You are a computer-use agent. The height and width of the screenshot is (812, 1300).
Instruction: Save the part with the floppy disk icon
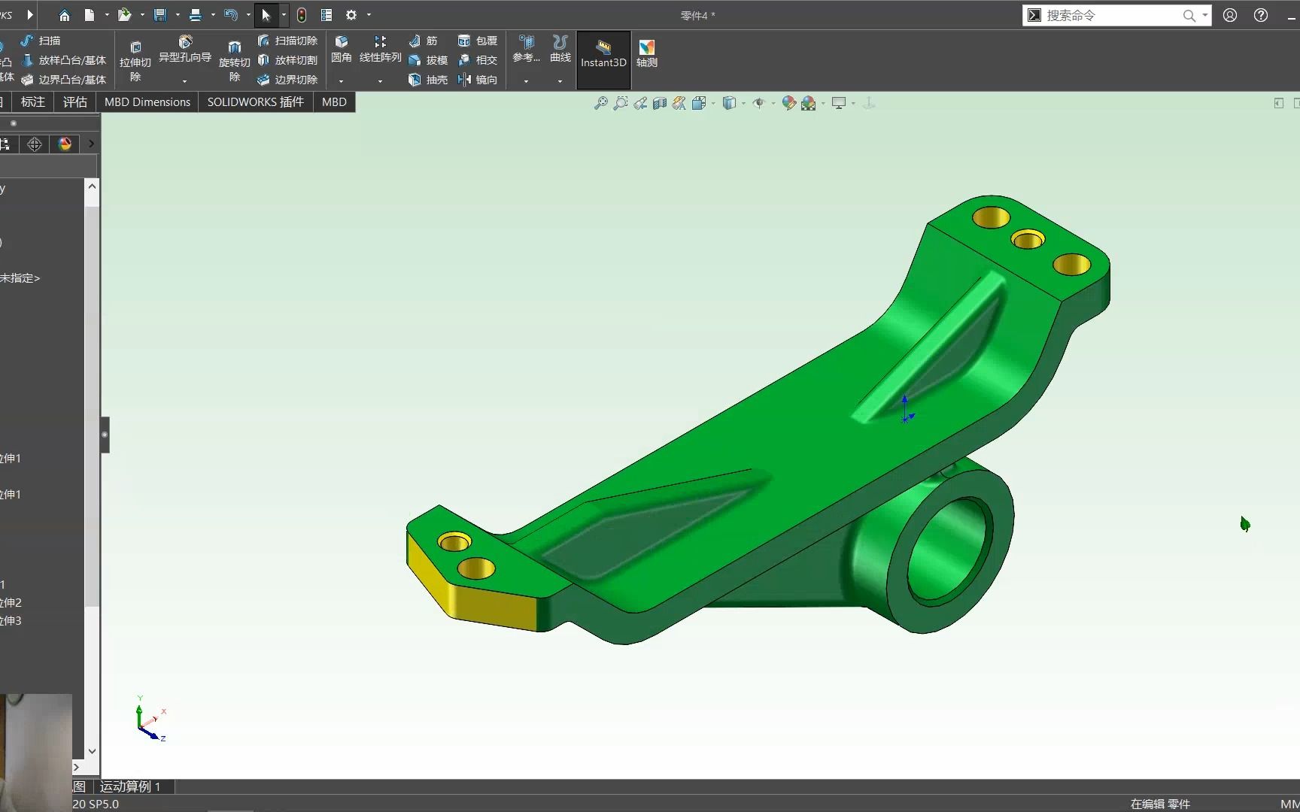point(160,15)
